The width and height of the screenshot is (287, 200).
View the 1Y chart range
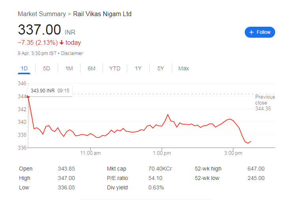pyautogui.click(x=138, y=68)
